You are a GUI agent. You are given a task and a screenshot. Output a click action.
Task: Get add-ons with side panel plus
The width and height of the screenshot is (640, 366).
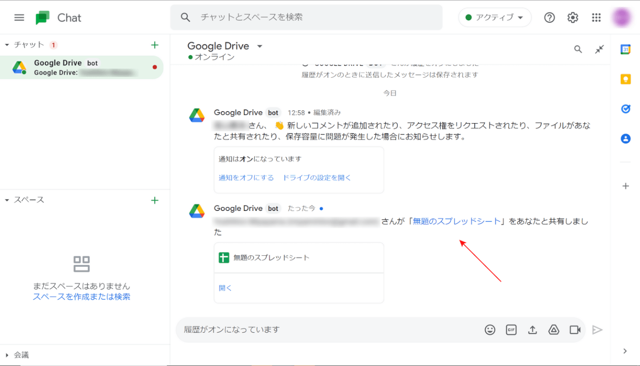point(625,186)
